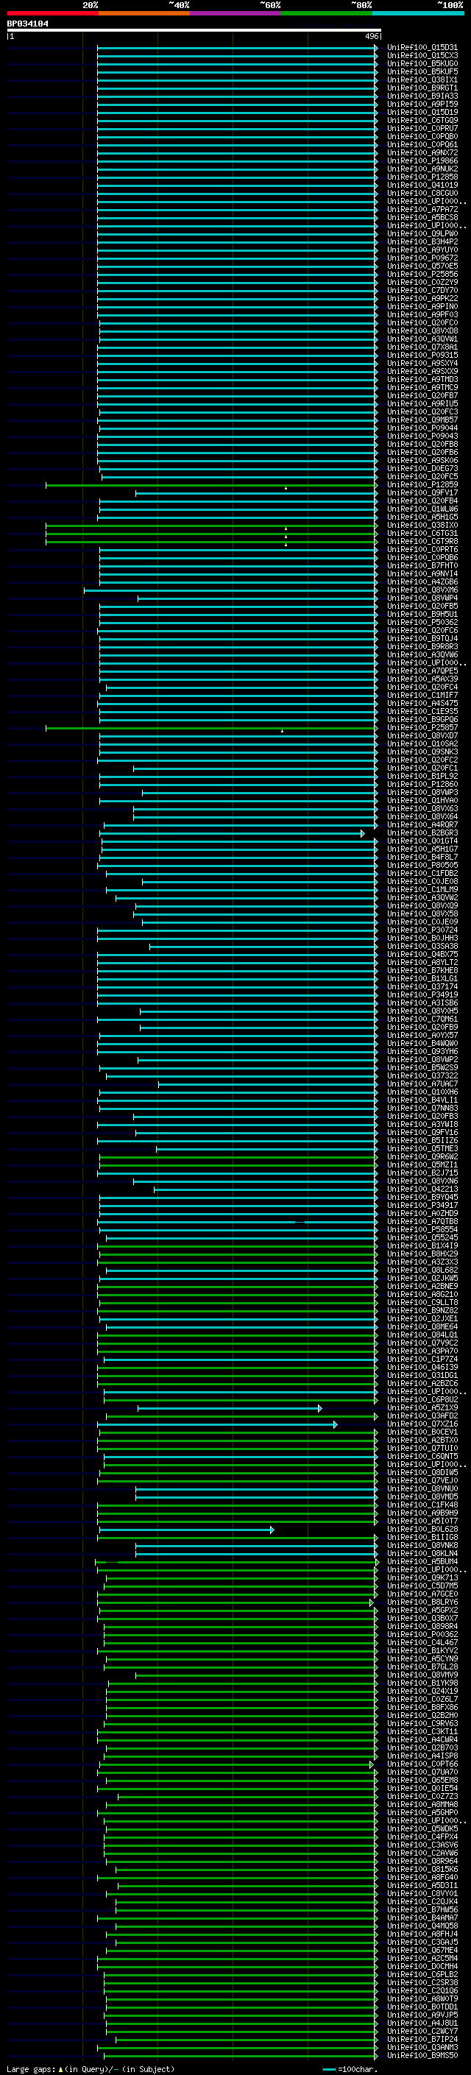Select UniRef100_Q8VXM6 label

[422, 590]
